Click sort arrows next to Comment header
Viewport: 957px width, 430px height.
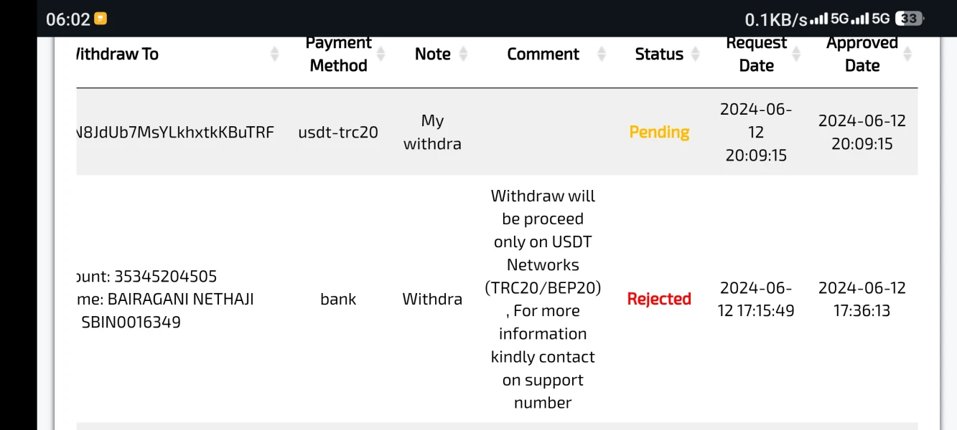click(602, 54)
